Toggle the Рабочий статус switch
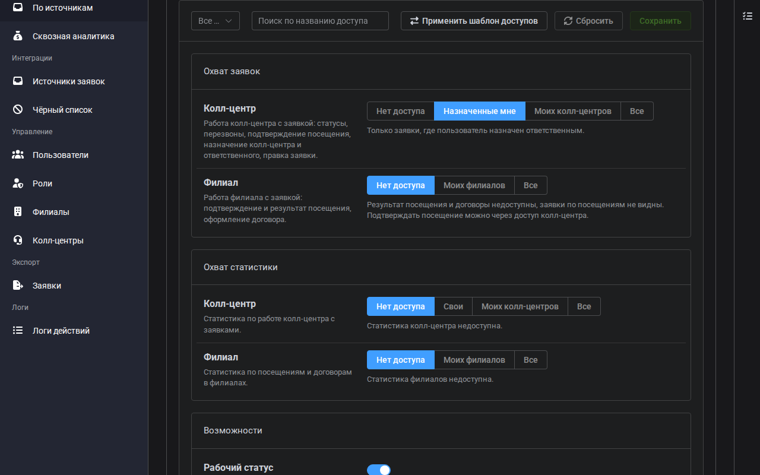Screen dimensions: 760x475 pyautogui.click(x=379, y=470)
